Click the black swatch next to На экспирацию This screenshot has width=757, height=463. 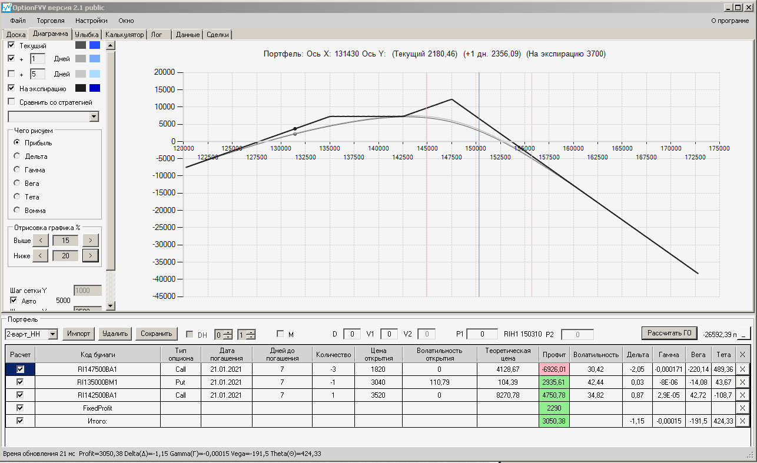click(x=81, y=88)
